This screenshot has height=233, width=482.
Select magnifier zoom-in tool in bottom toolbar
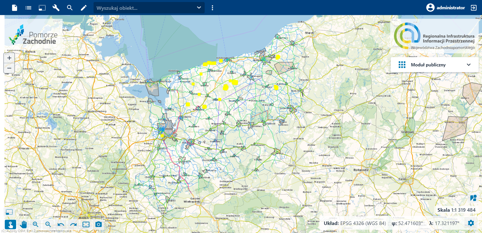tap(35, 224)
